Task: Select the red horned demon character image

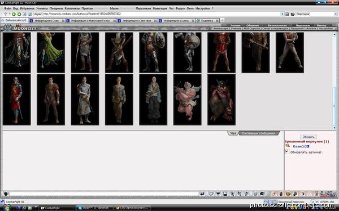Action: (x=221, y=100)
